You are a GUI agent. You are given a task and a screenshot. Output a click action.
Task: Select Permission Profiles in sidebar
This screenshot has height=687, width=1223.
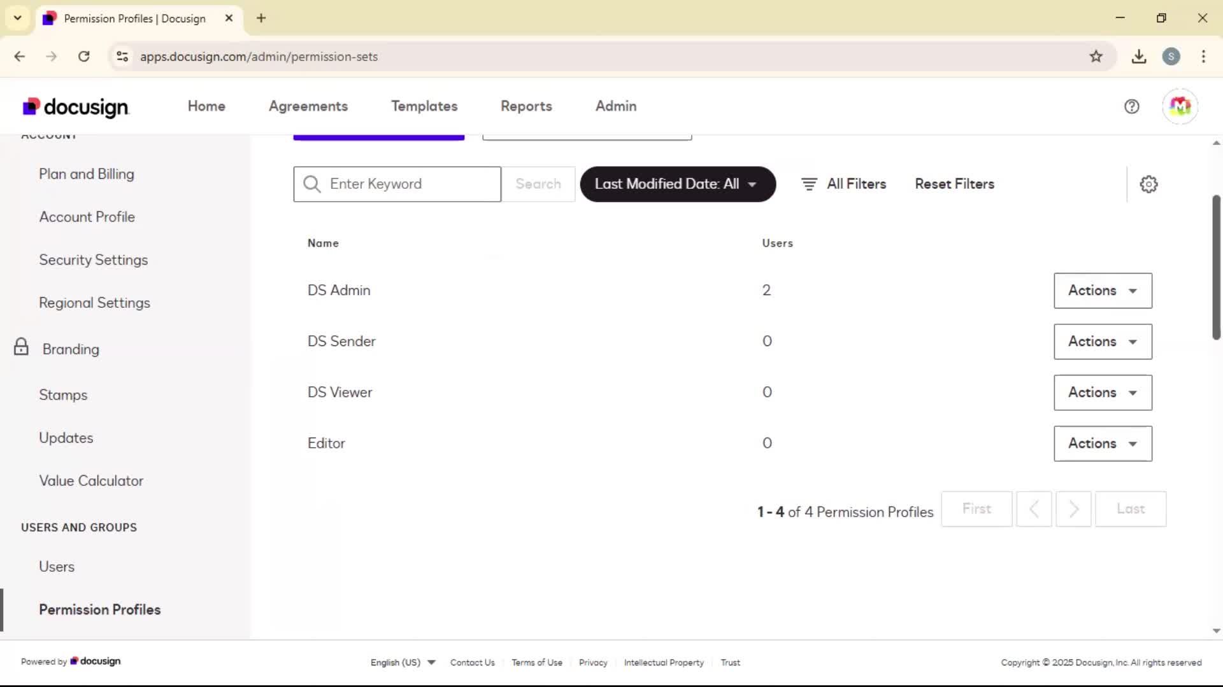tap(100, 609)
